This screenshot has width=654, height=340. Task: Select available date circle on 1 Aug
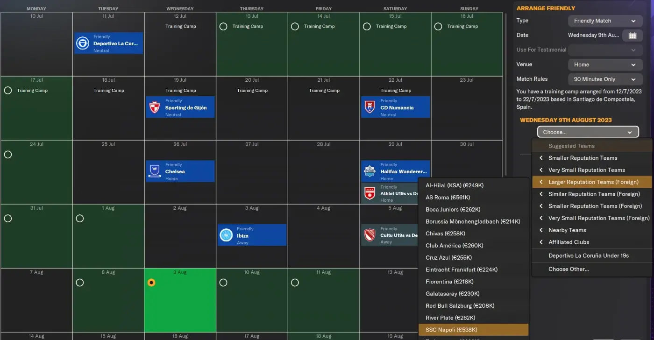80,218
